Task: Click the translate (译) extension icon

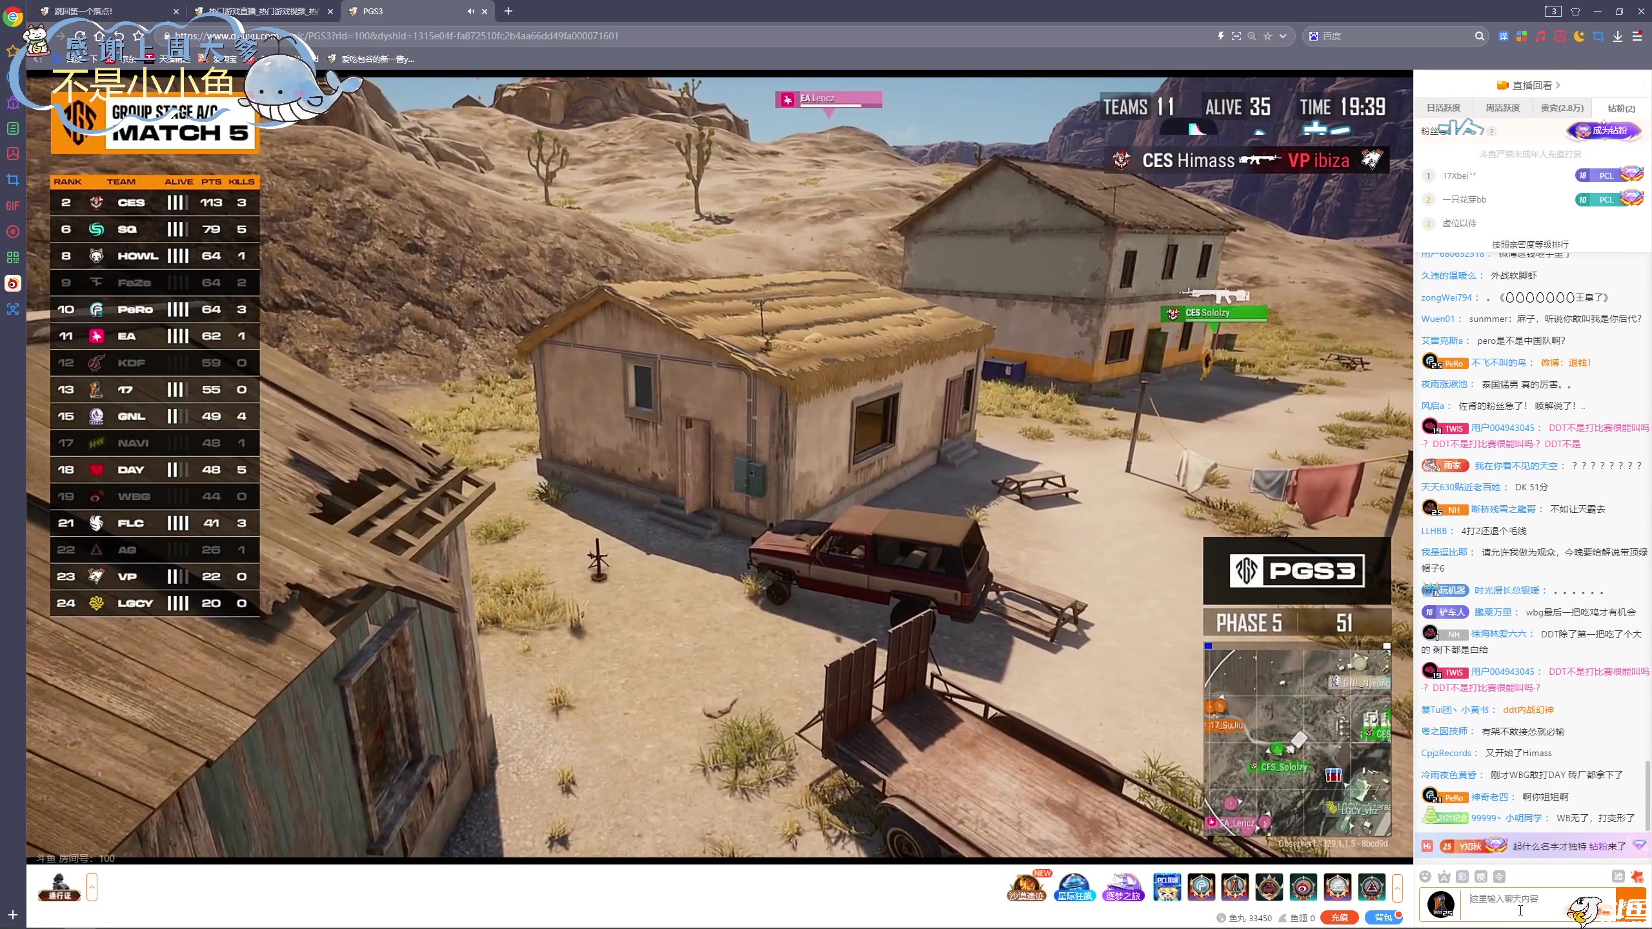Action: click(1503, 36)
